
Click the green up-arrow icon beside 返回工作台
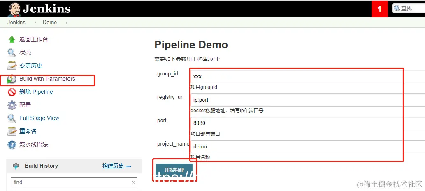click(12, 40)
